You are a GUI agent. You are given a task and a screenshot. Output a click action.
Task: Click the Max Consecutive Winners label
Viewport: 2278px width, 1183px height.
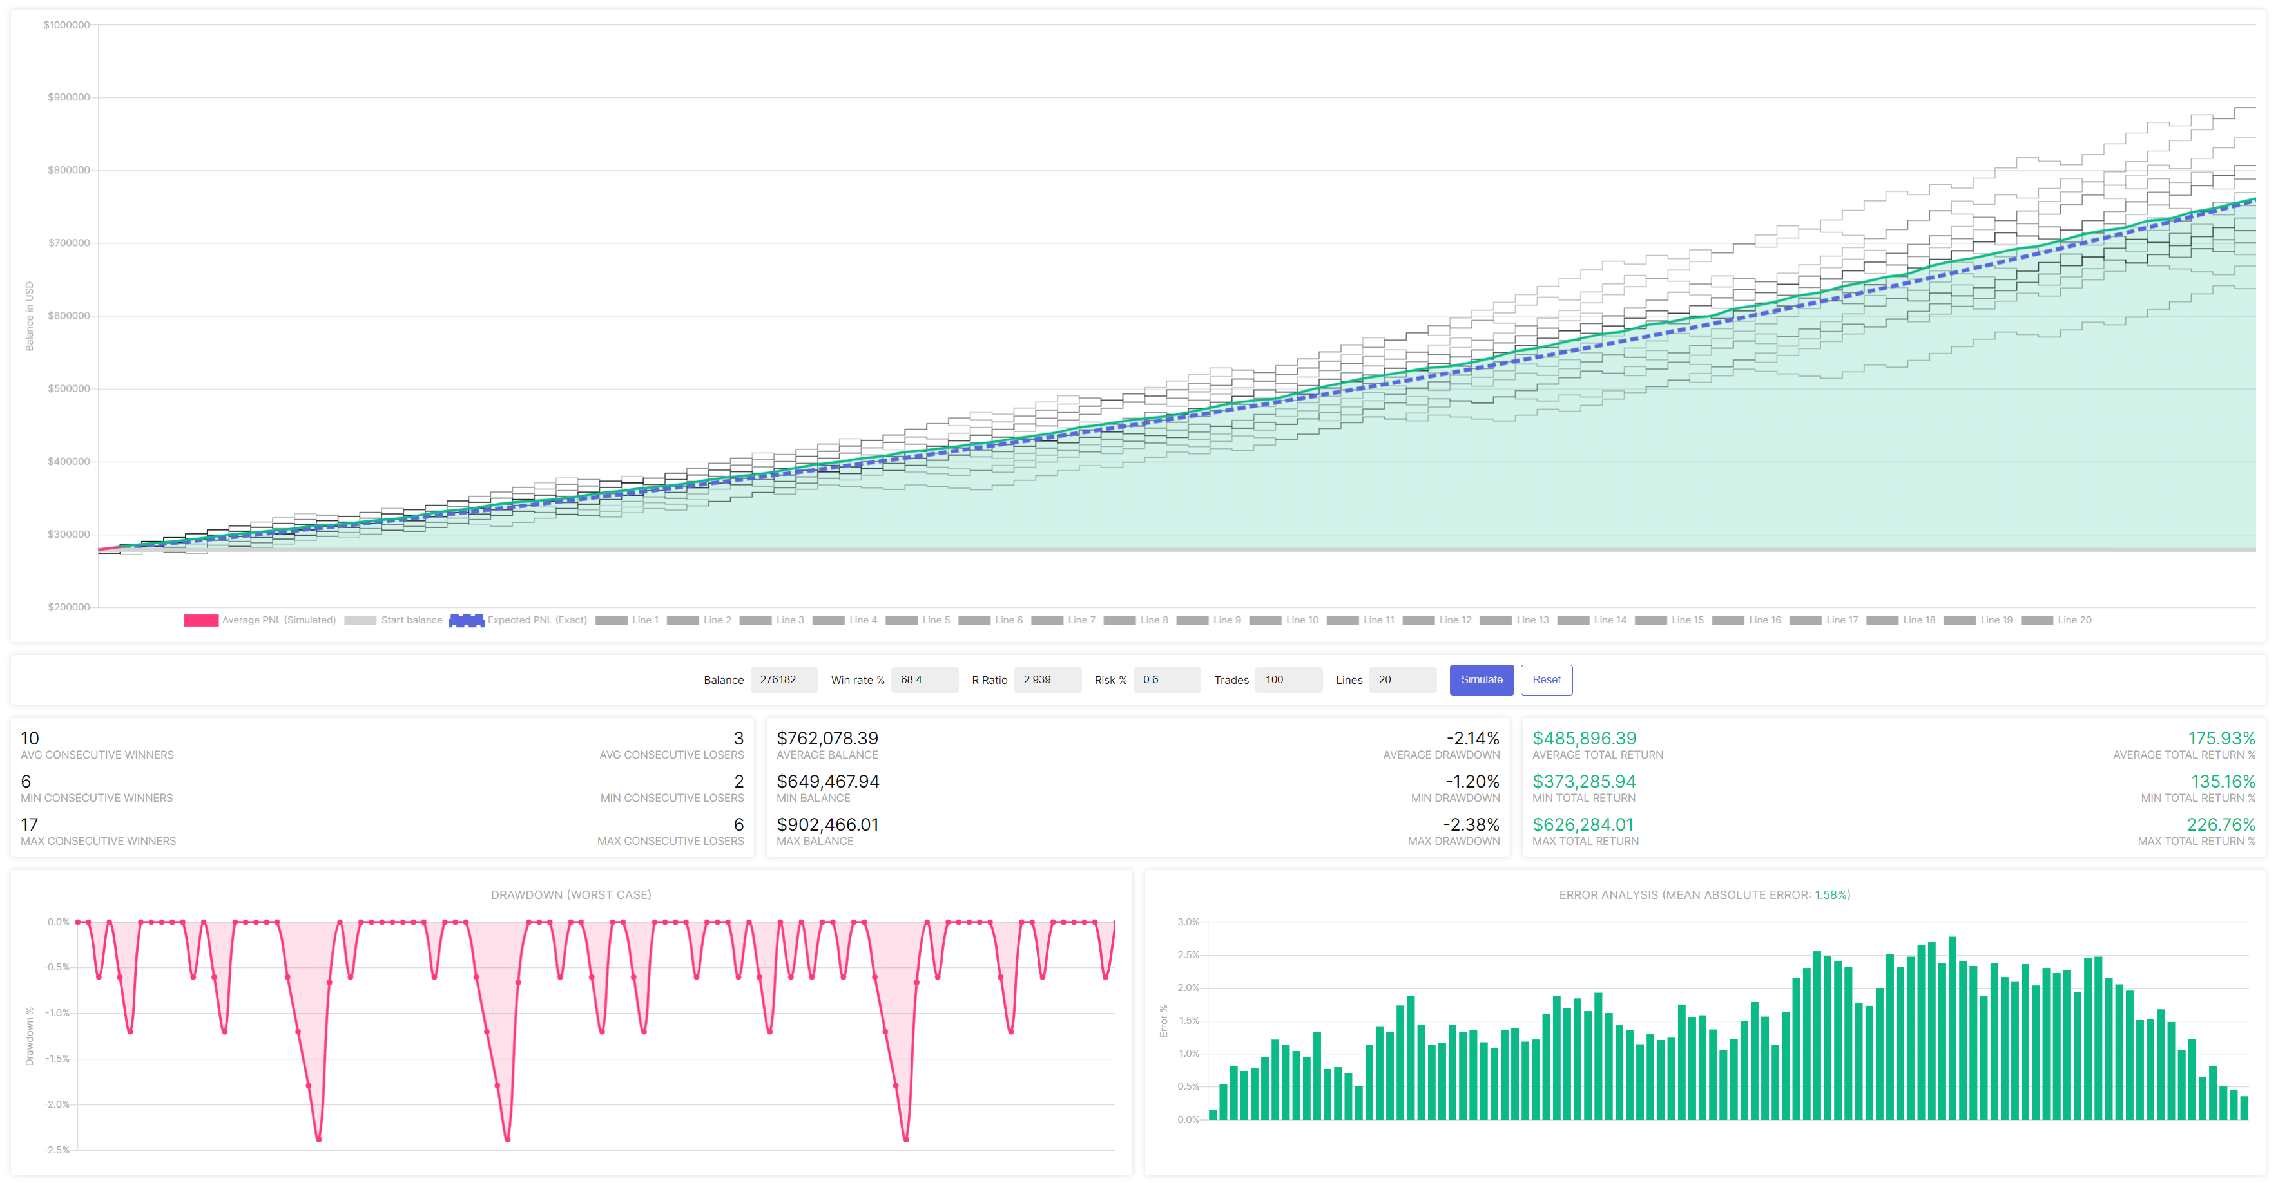coord(98,842)
